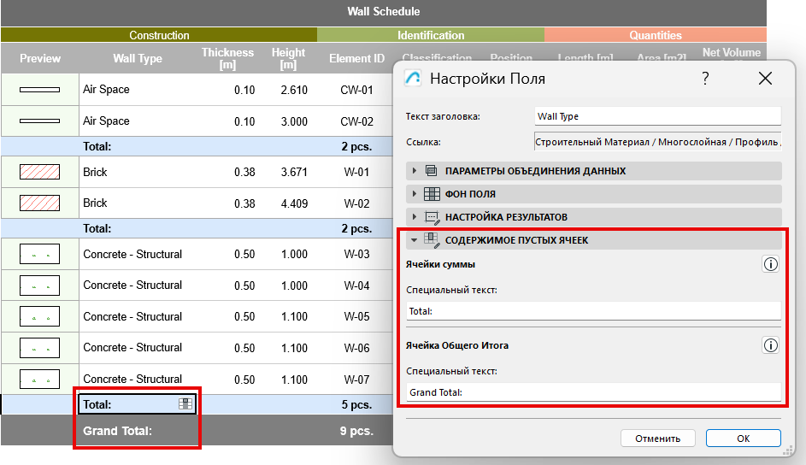Image resolution: width=806 pixels, height=465 pixels.
Task: Confirm with the OK button
Action: coord(743,439)
